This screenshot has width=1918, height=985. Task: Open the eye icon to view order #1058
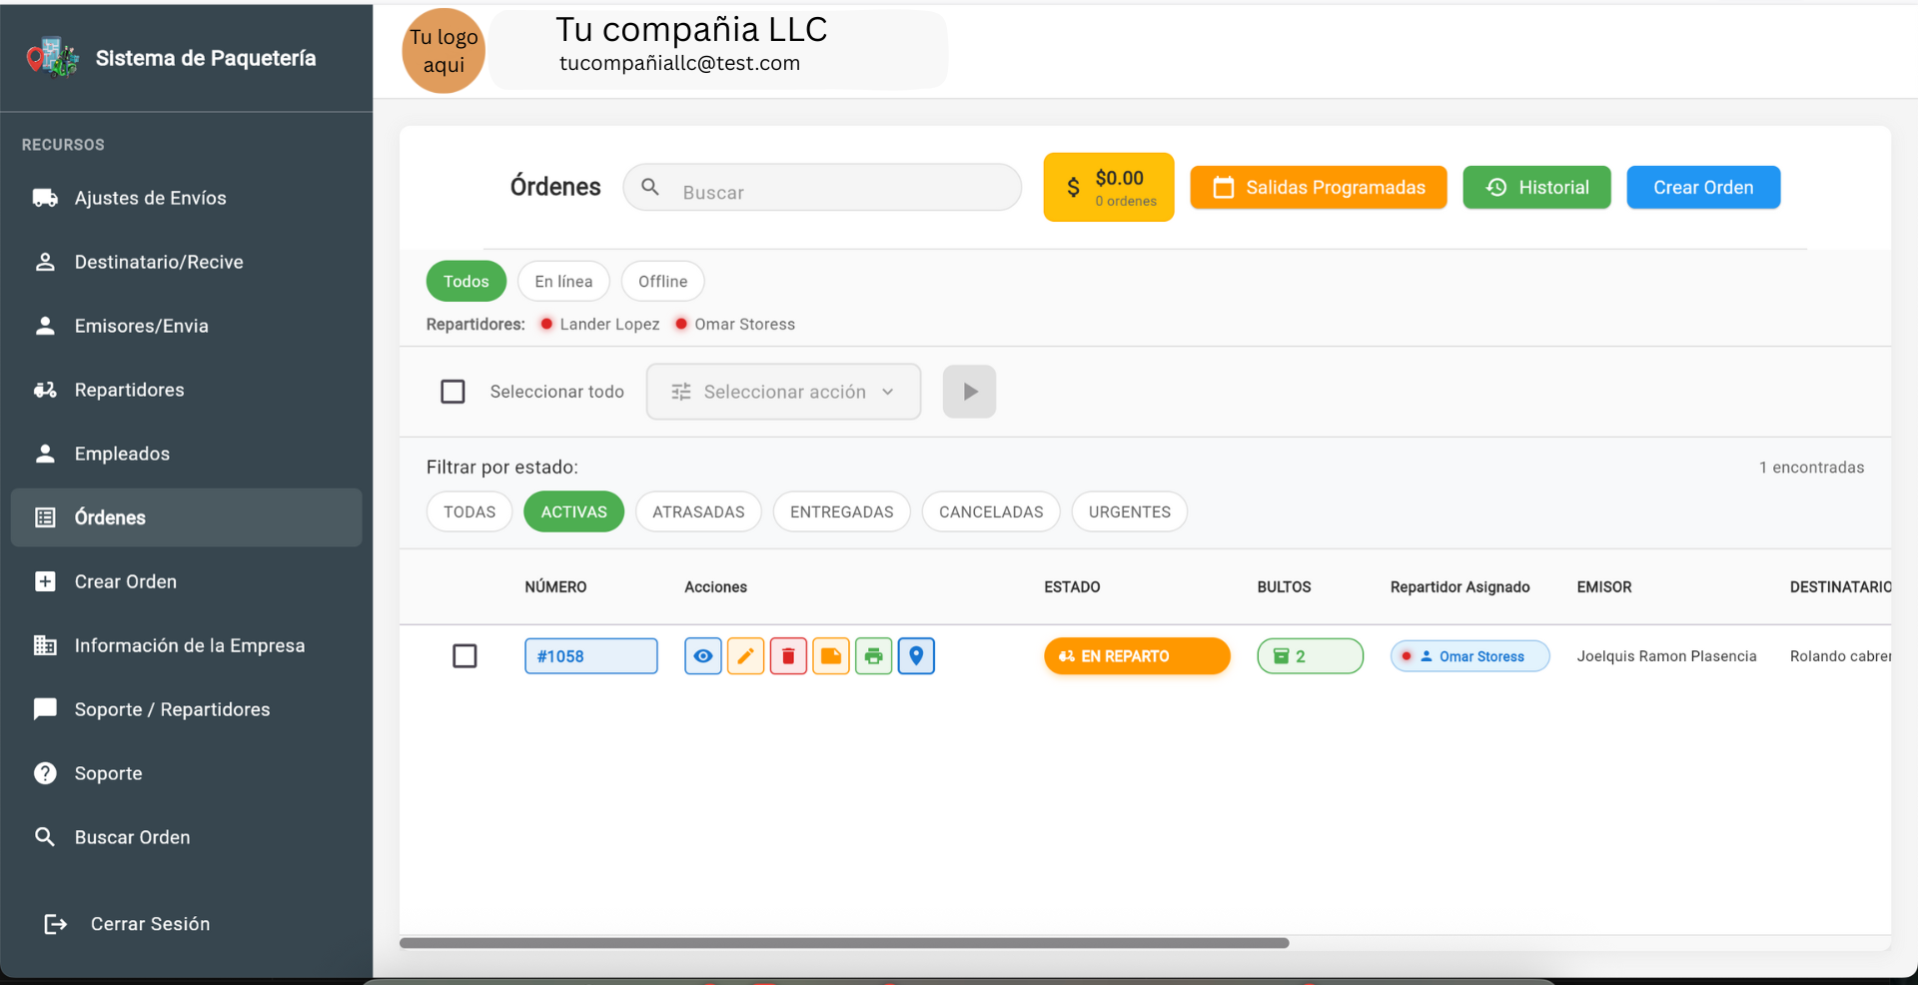pos(703,656)
